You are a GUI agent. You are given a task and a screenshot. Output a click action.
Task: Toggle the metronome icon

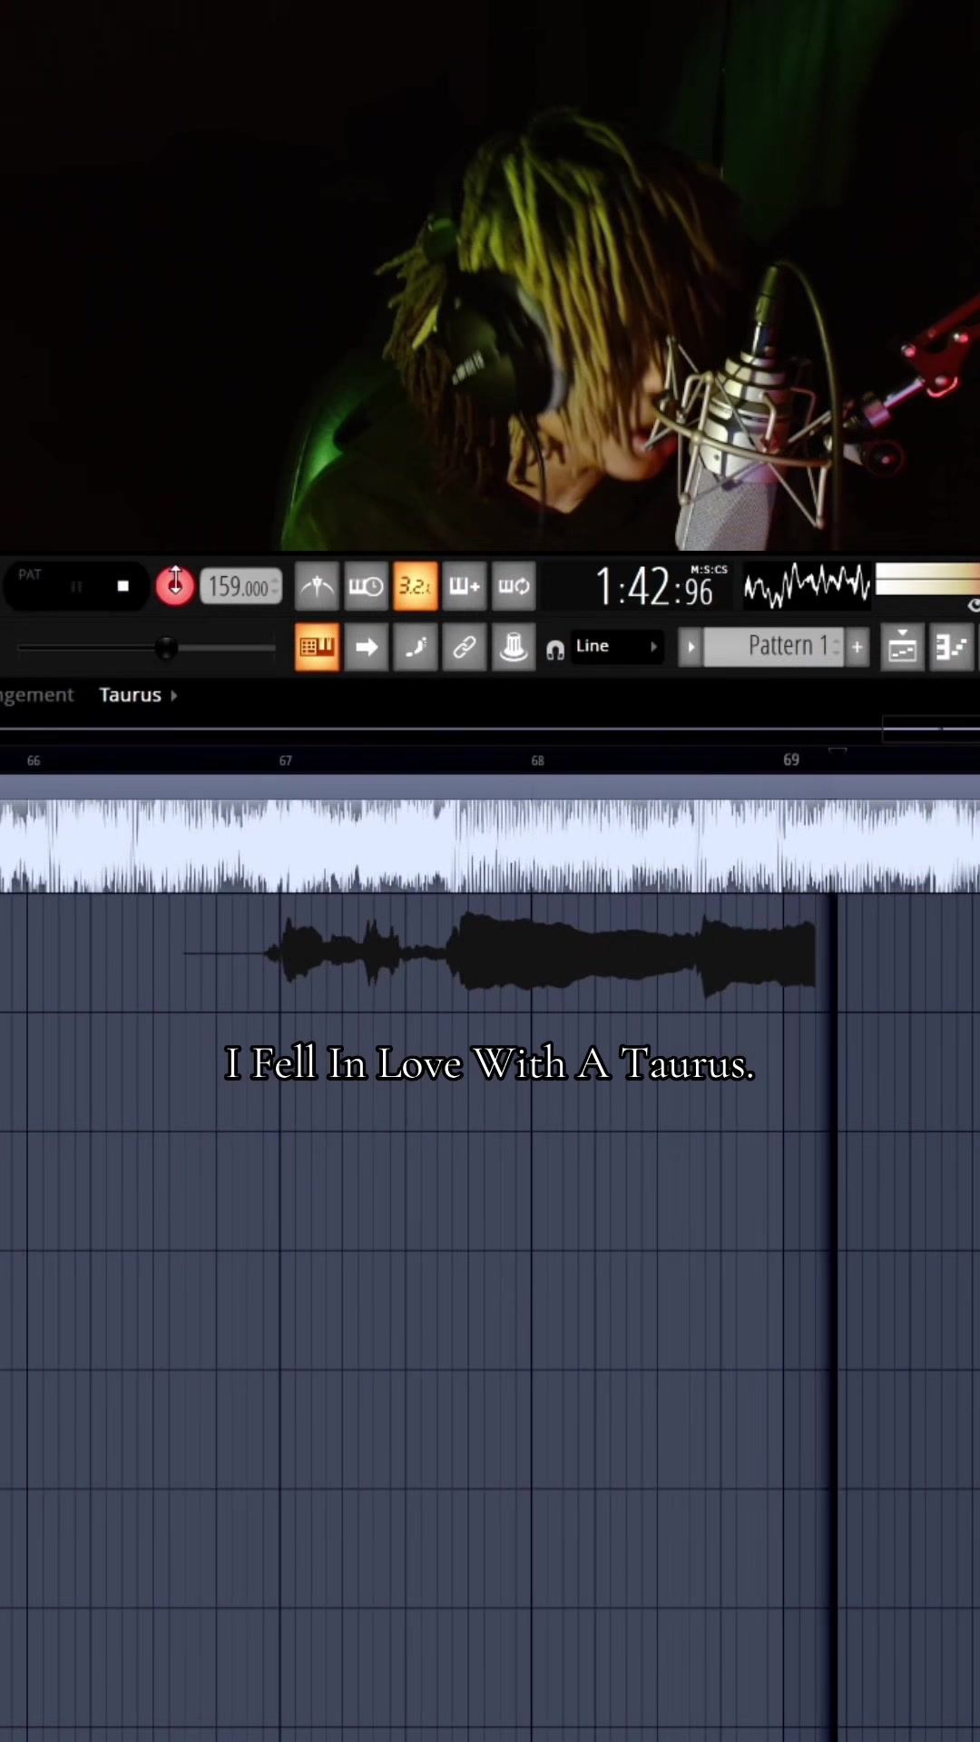pos(317,586)
